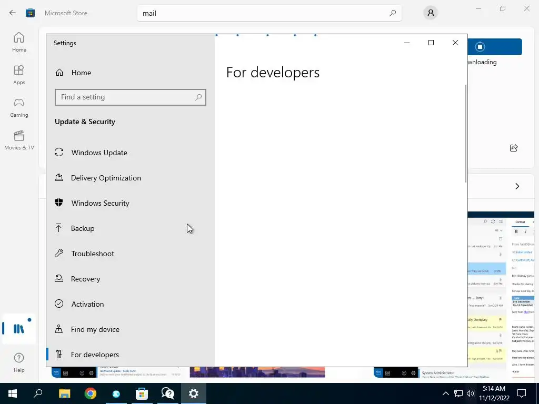Open Activation settings
This screenshot has height=404, width=539.
[131, 304]
